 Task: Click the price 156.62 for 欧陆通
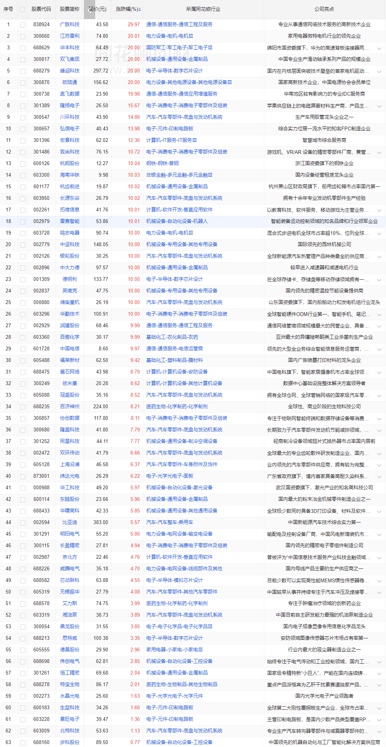[101, 82]
